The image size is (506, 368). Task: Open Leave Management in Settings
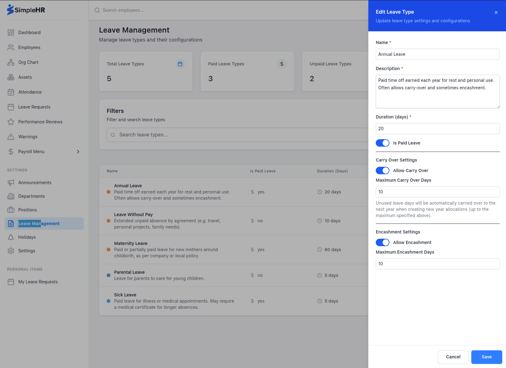(x=39, y=223)
